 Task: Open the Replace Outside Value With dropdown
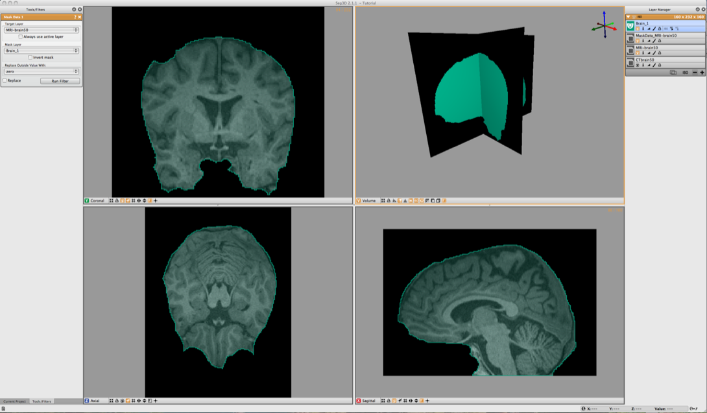(42, 71)
